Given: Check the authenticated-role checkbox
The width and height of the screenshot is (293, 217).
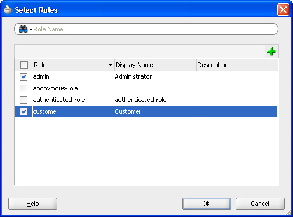Looking at the screenshot, I should point(23,100).
